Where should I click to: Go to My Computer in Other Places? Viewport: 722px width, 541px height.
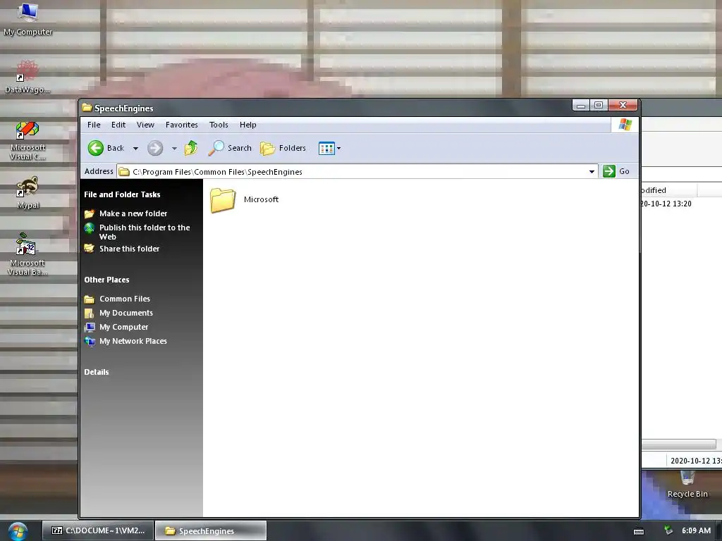coord(124,327)
